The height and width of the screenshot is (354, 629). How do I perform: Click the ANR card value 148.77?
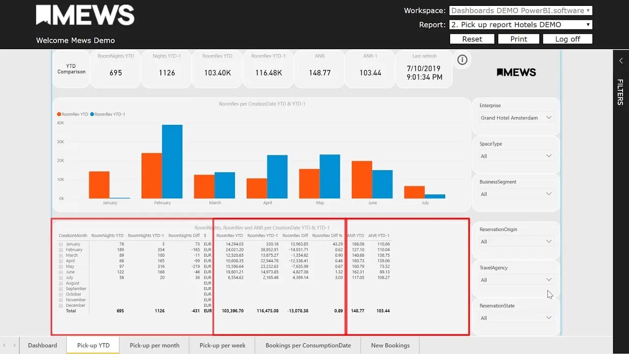(x=320, y=73)
